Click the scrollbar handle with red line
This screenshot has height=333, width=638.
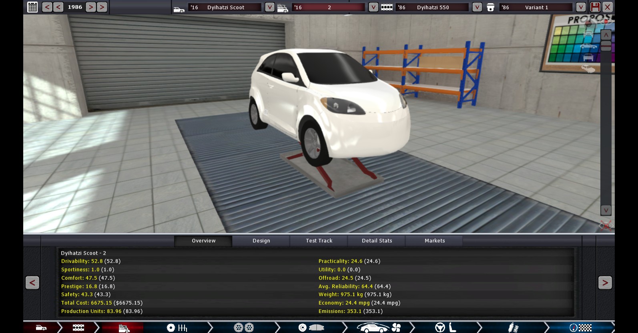coord(606,46)
